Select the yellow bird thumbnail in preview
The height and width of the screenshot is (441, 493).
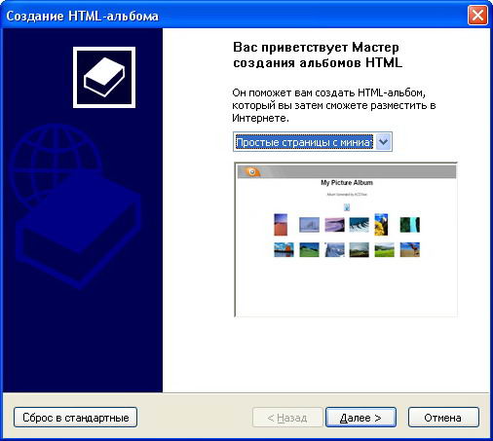pos(381,224)
